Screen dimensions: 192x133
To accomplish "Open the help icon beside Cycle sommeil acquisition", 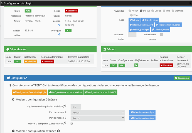I will pyautogui.click(x=65, y=105).
